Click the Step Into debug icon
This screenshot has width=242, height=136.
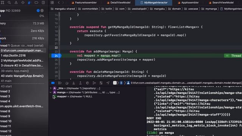pyautogui.click(x=74, y=83)
